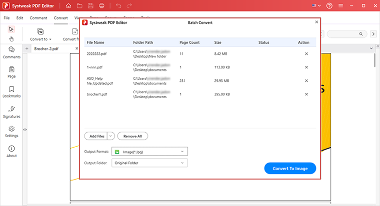
Task: Click the Convert To Image button
Action: tap(290, 168)
